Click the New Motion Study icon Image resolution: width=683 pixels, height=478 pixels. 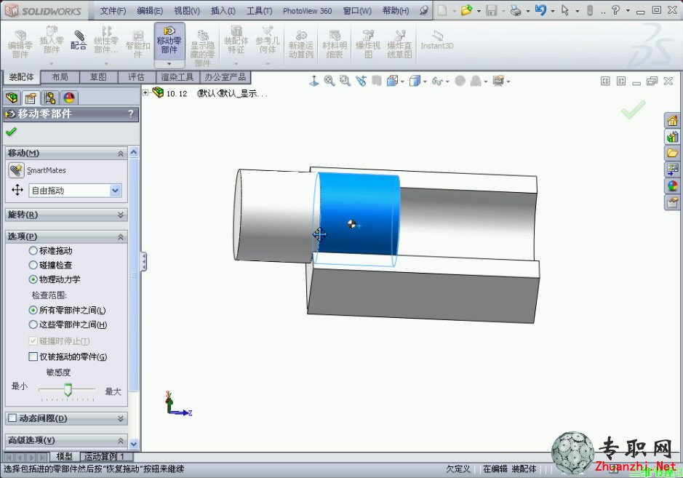(301, 44)
